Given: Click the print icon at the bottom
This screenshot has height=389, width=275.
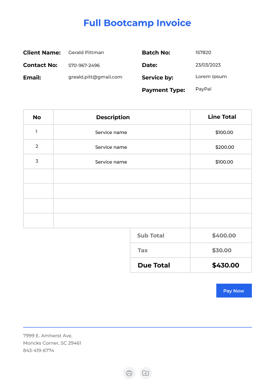Looking at the screenshot, I should tap(129, 373).
